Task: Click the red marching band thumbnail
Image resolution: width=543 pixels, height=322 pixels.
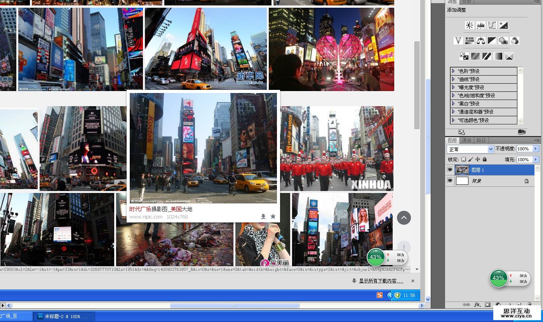Action: pos(336,149)
